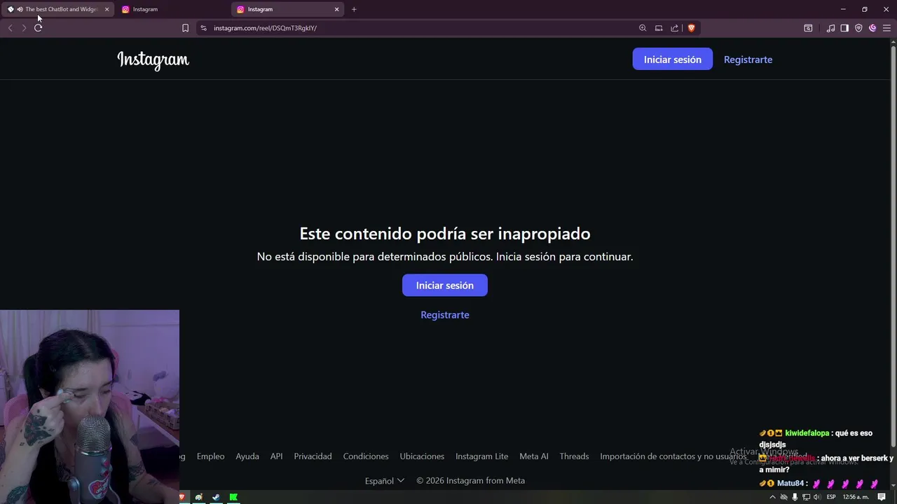Mute the audio icon on ChatBot tab
The height and width of the screenshot is (504, 897).
[20, 9]
